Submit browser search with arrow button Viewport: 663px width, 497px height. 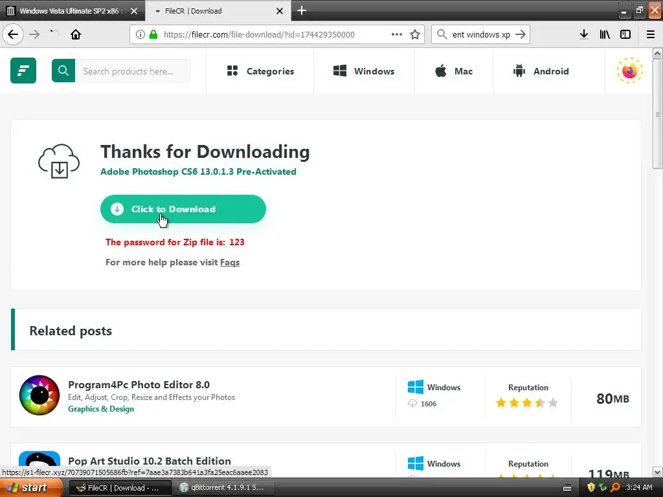pos(521,34)
